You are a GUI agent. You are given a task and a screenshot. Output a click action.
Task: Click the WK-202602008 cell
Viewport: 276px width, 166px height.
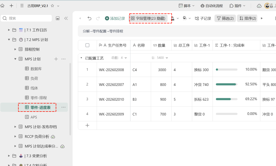[x=113, y=70]
